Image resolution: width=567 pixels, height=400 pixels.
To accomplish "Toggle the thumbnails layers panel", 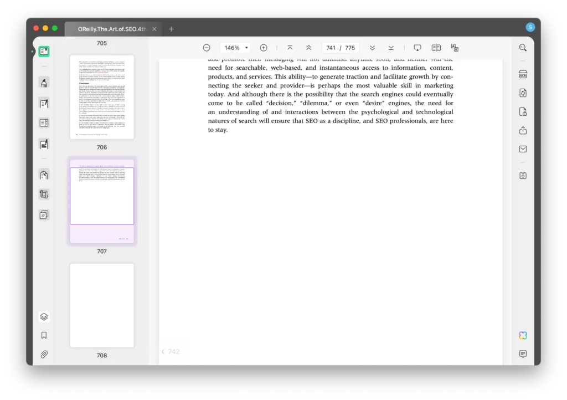I will tap(44, 317).
